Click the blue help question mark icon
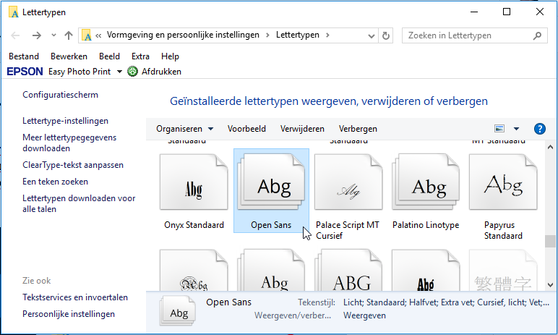558x335 pixels. click(539, 129)
